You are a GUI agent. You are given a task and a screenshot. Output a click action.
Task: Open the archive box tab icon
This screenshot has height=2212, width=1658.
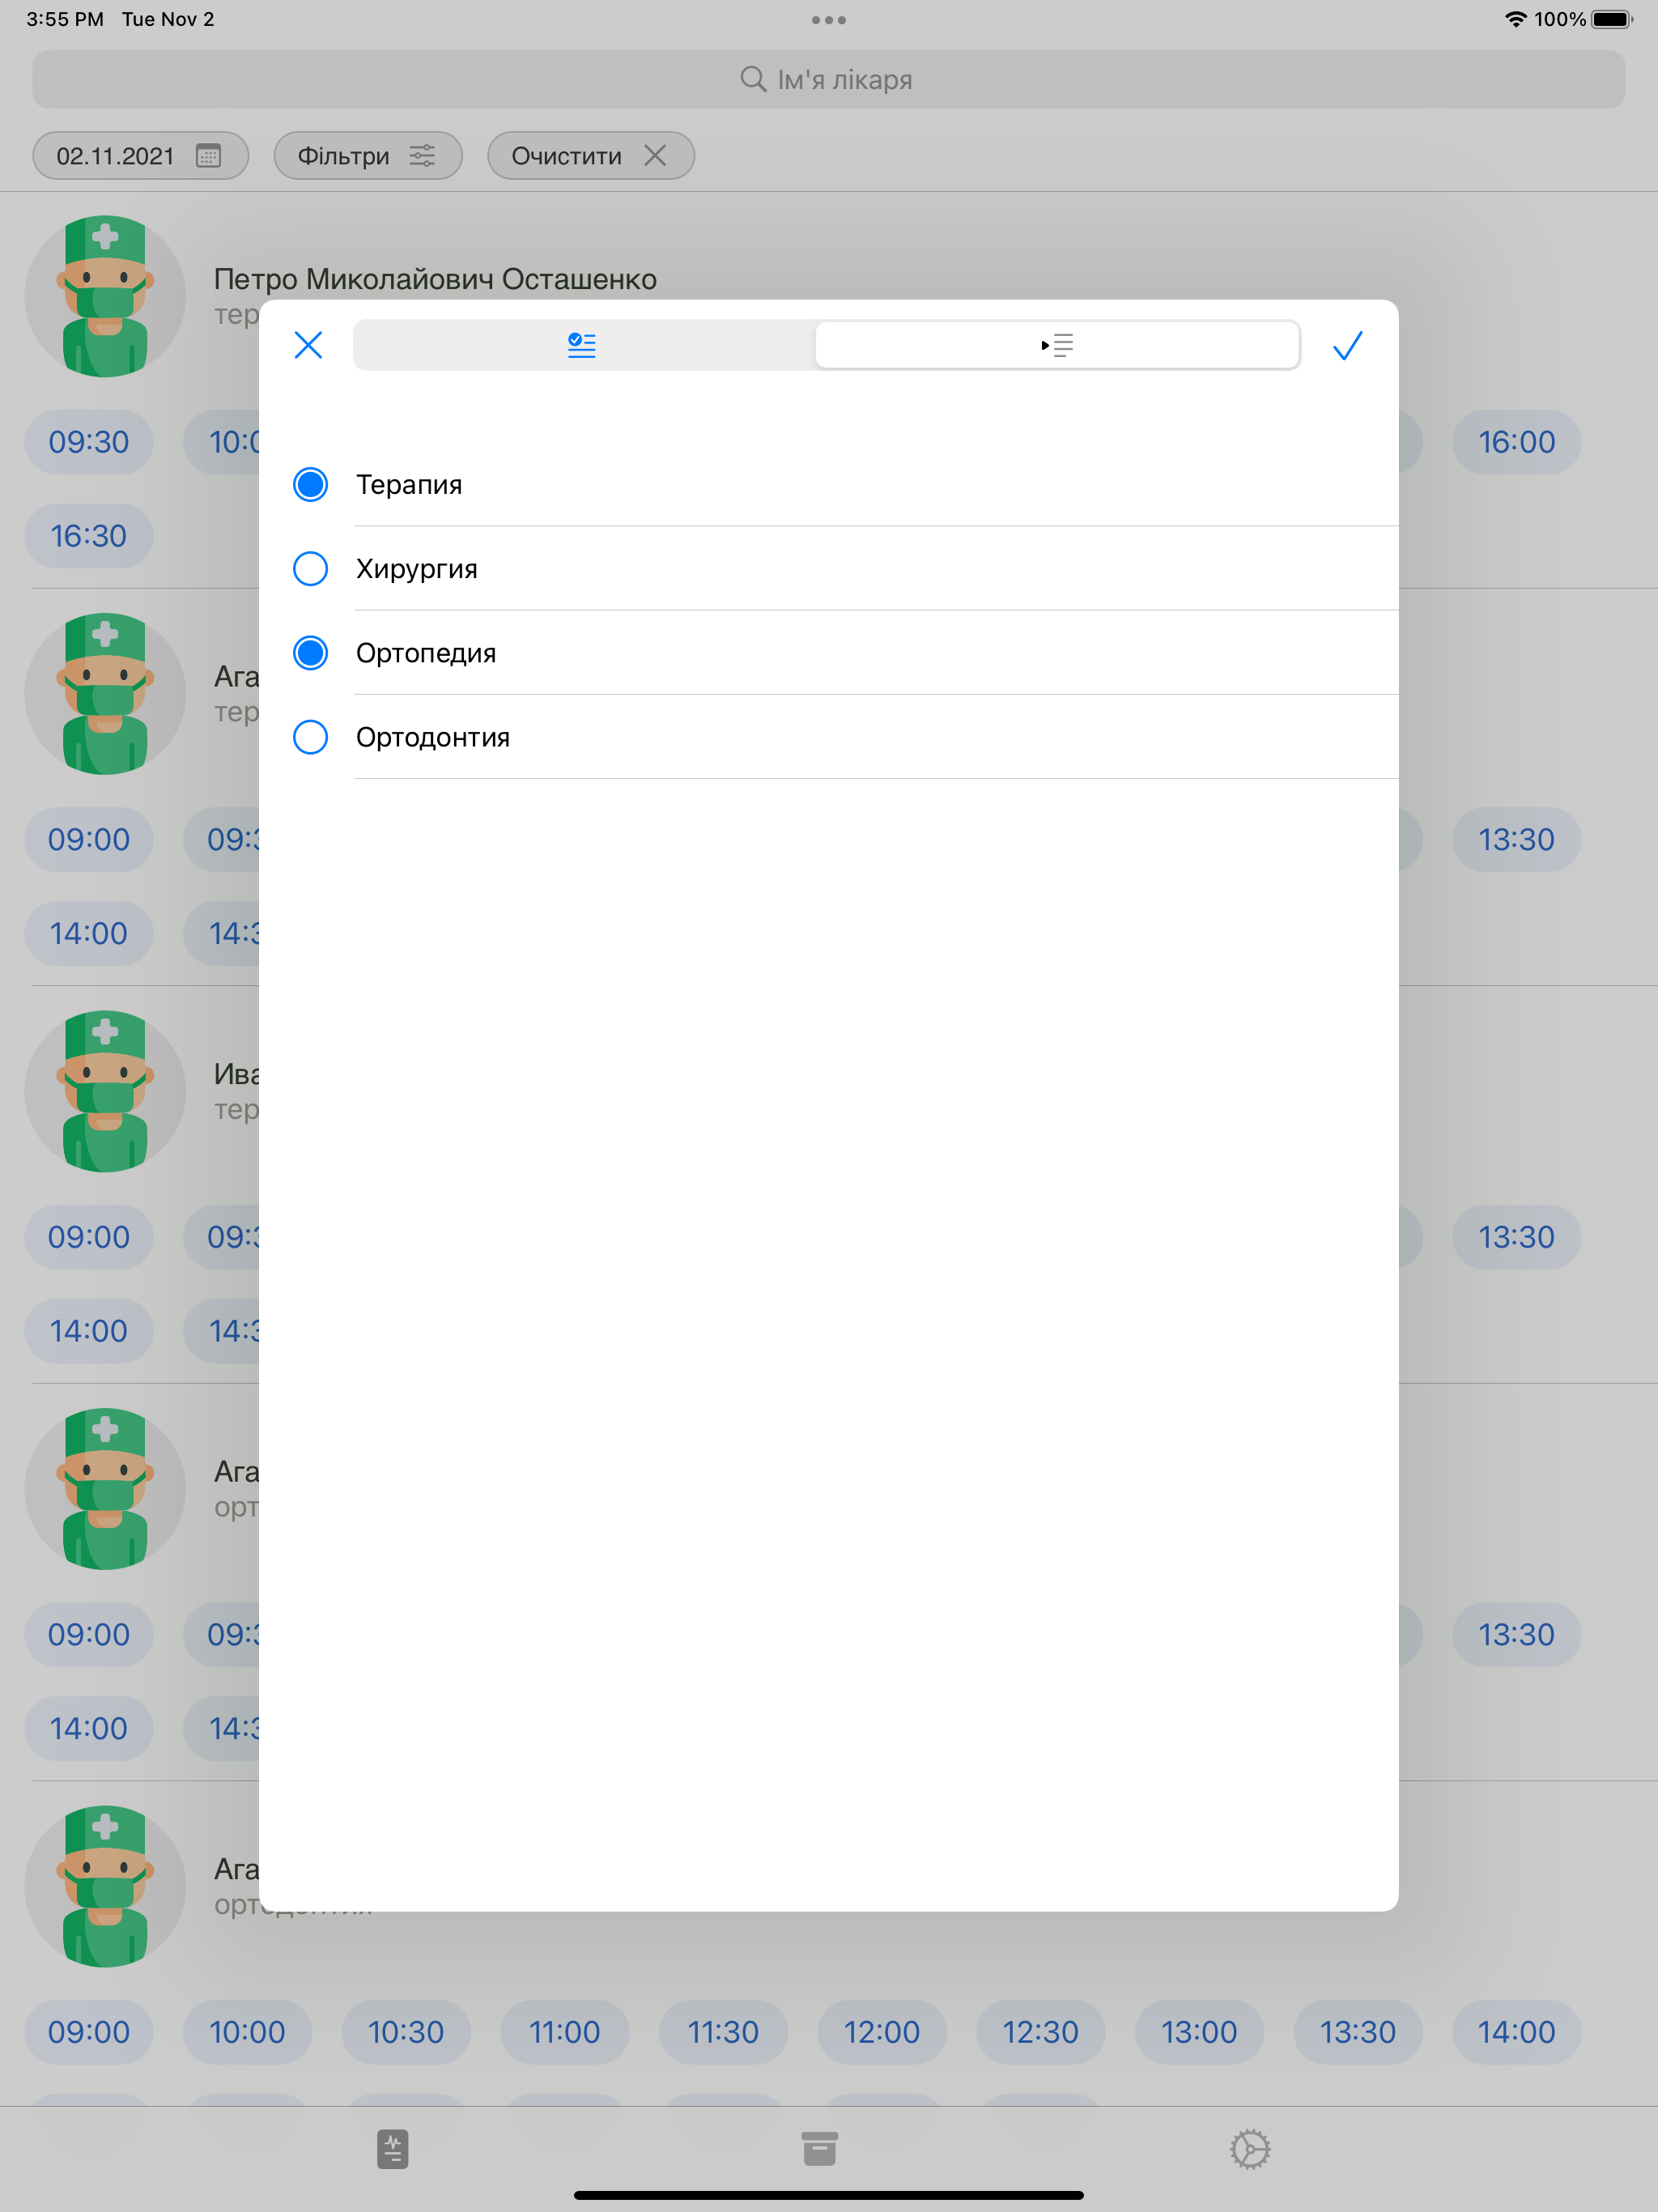click(x=819, y=2149)
